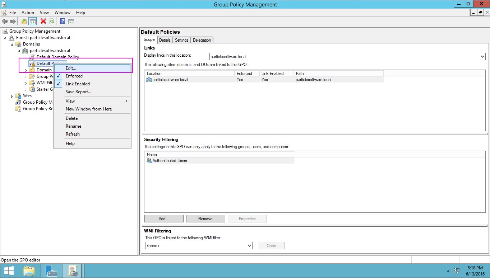Click the Path column header in Links
Viewport: 490px width, 278px height.
(339, 74)
